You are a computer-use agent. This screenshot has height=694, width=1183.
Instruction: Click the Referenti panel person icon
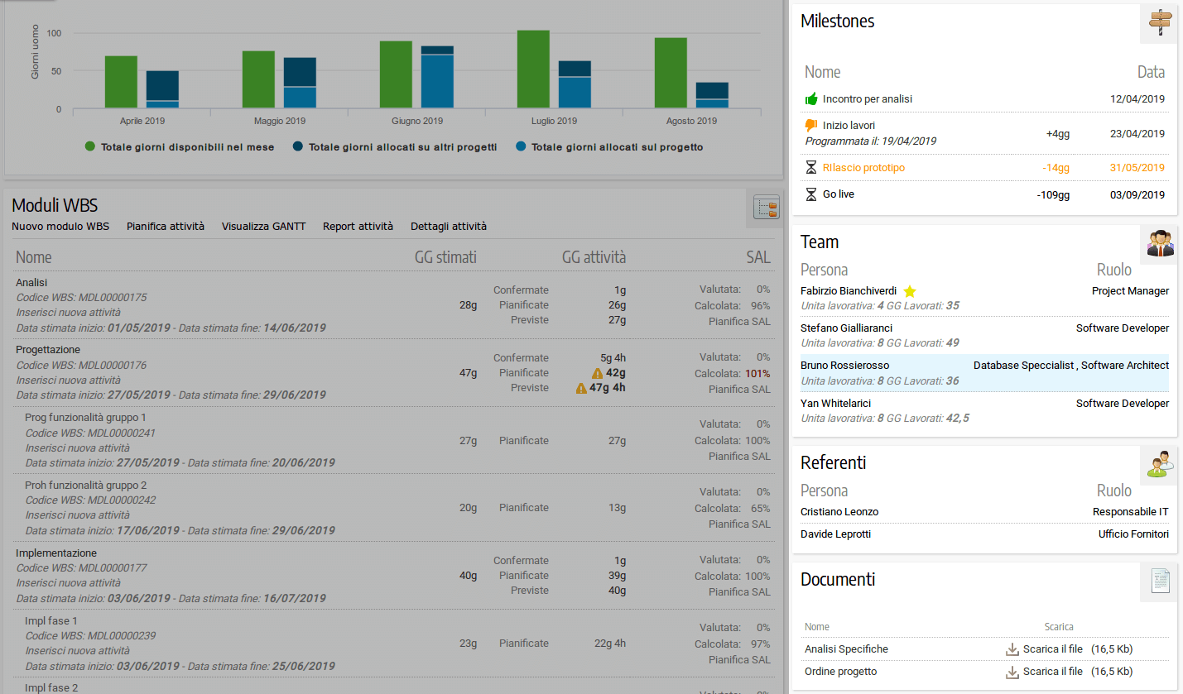[1160, 465]
